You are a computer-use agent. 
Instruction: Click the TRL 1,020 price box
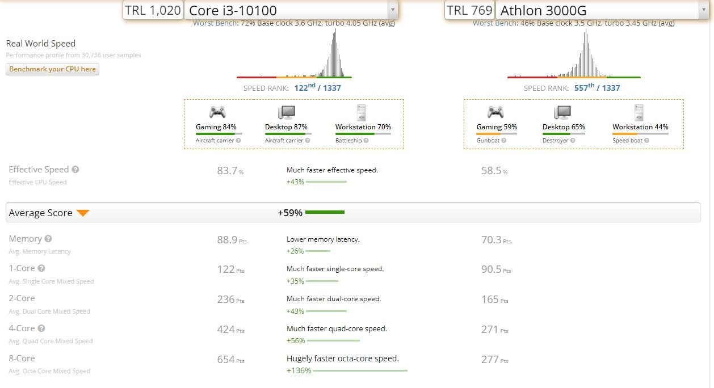point(153,10)
